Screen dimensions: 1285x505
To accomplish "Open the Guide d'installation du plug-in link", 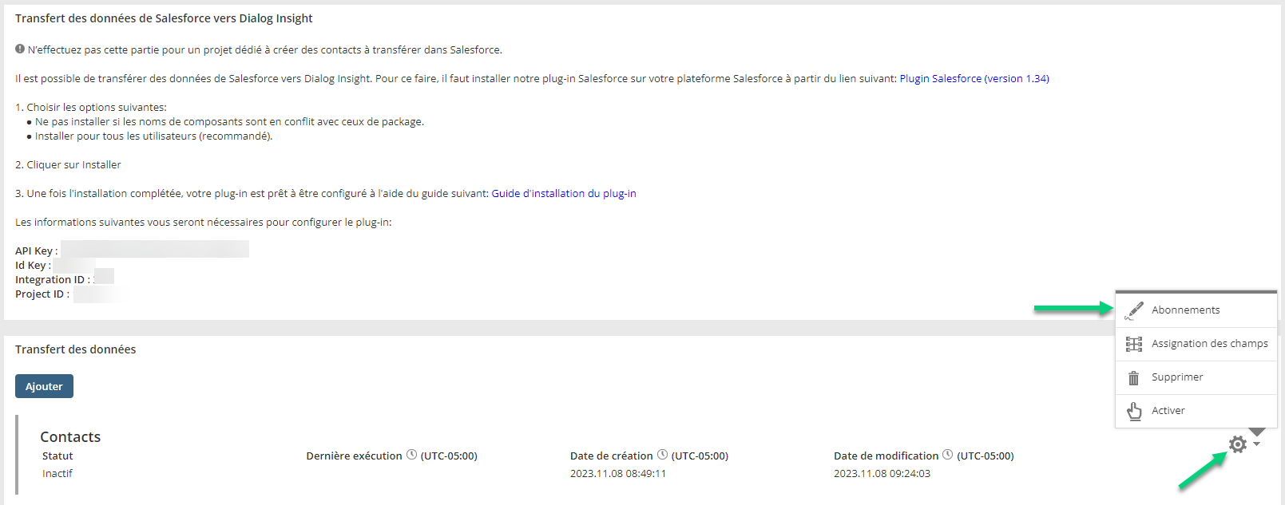I will coord(564,193).
